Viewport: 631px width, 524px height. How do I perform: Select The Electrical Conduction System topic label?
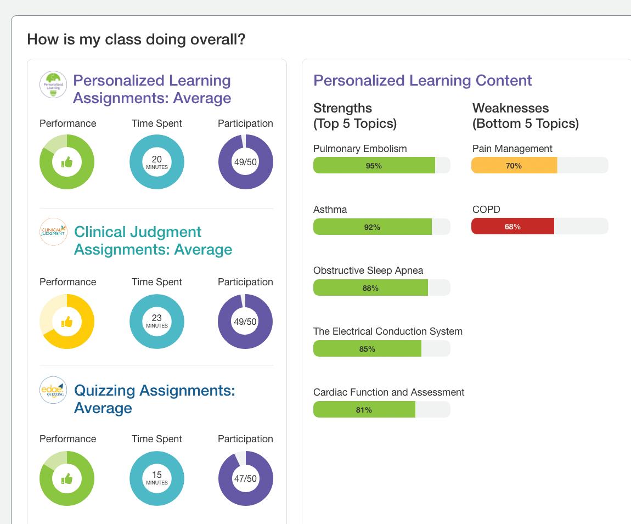[387, 331]
